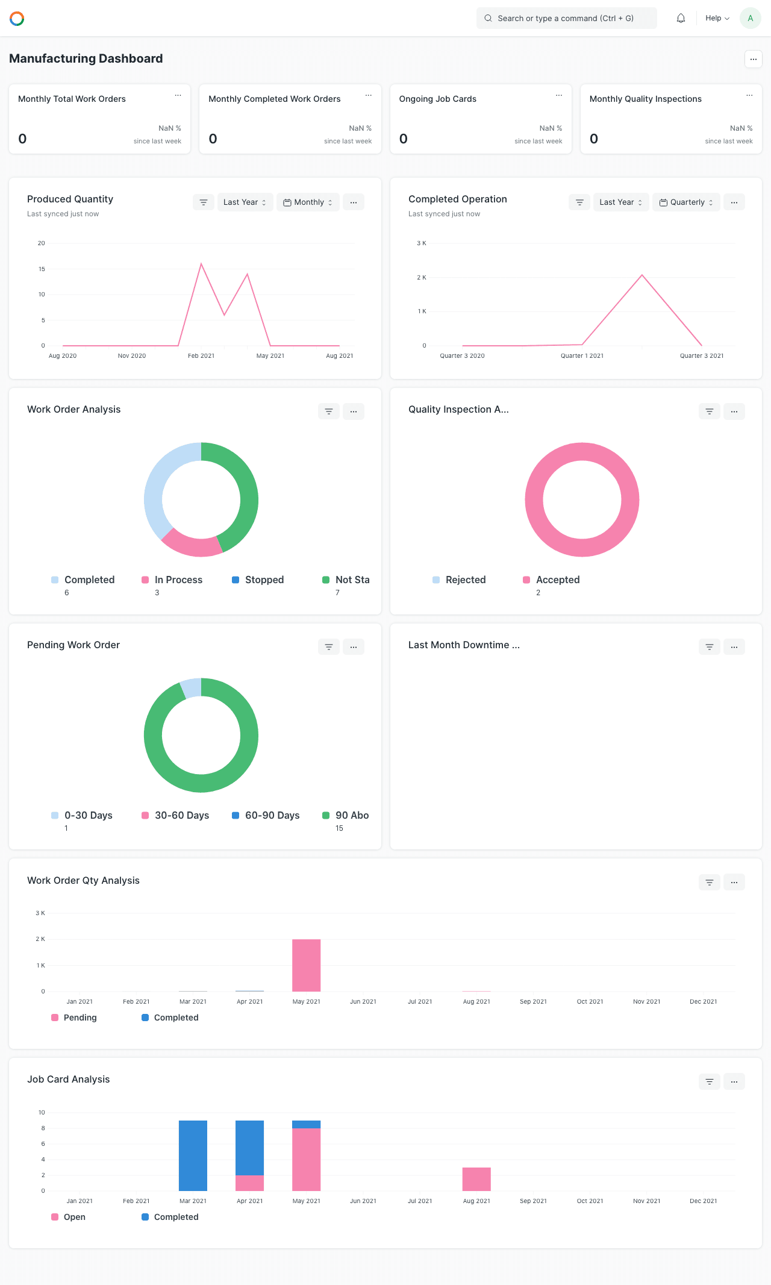Open filter icon on Work Order Analysis
This screenshot has width=771, height=1285.
coord(329,411)
